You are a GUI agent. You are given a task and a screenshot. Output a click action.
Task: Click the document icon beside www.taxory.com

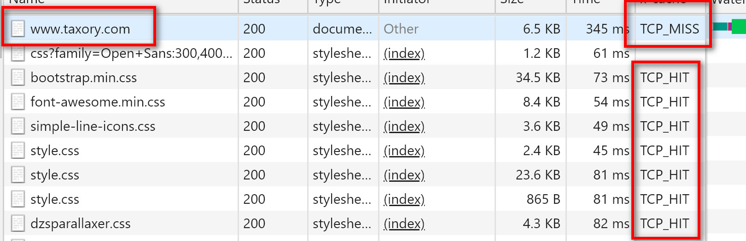pos(17,28)
